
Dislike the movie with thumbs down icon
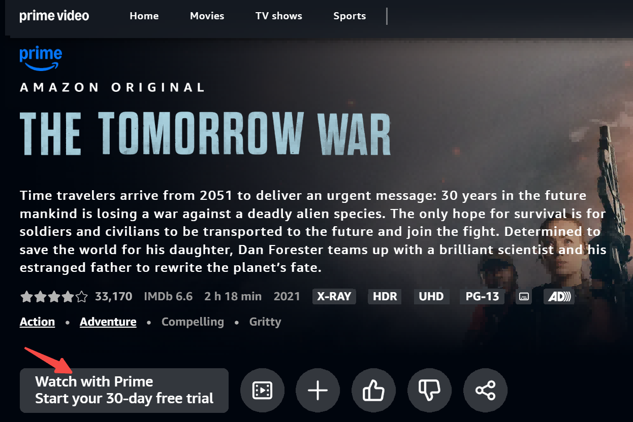(430, 390)
